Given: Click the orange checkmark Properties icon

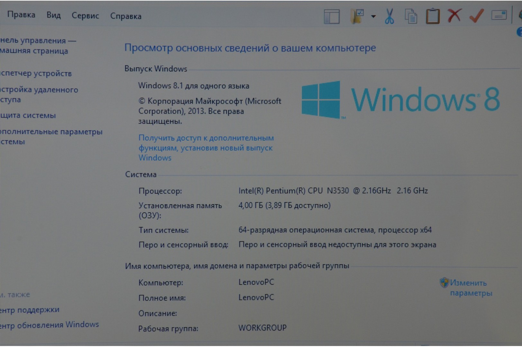Looking at the screenshot, I should tap(476, 15).
